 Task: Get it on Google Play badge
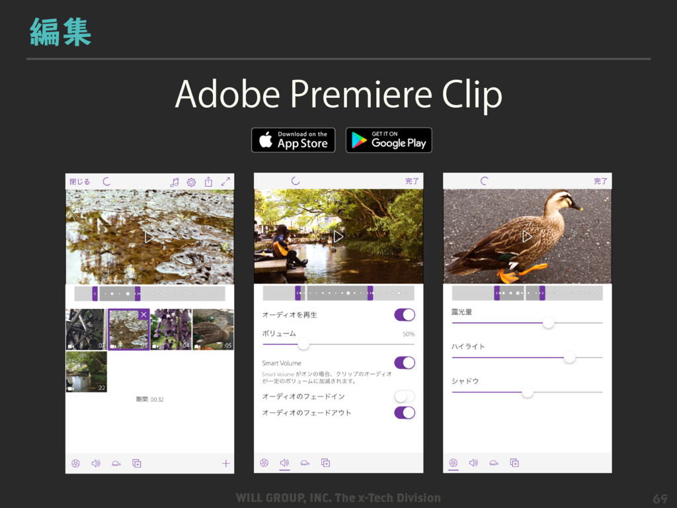[389, 140]
